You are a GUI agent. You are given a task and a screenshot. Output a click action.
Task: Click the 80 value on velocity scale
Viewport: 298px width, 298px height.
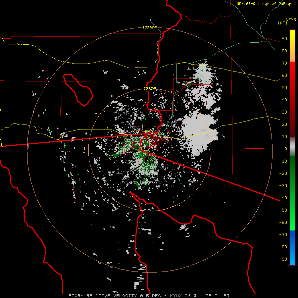click(x=284, y=51)
